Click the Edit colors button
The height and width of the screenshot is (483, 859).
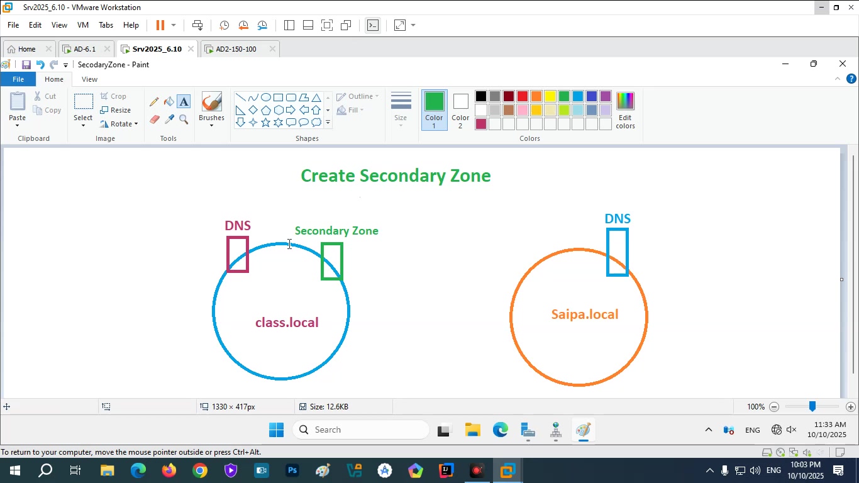click(625, 110)
